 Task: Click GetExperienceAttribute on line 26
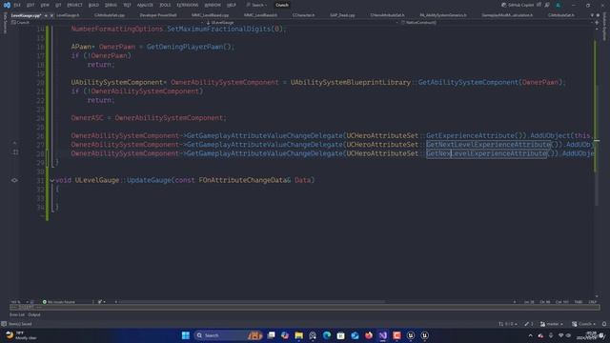470,135
